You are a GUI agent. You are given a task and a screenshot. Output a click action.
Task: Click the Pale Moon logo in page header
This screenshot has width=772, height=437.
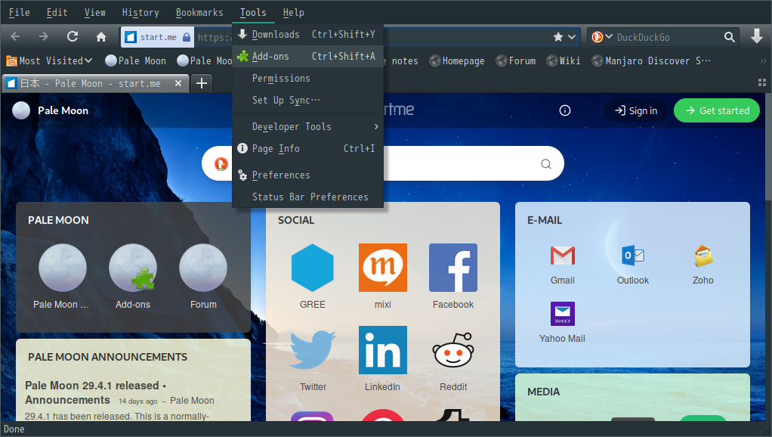pyautogui.click(x=21, y=110)
